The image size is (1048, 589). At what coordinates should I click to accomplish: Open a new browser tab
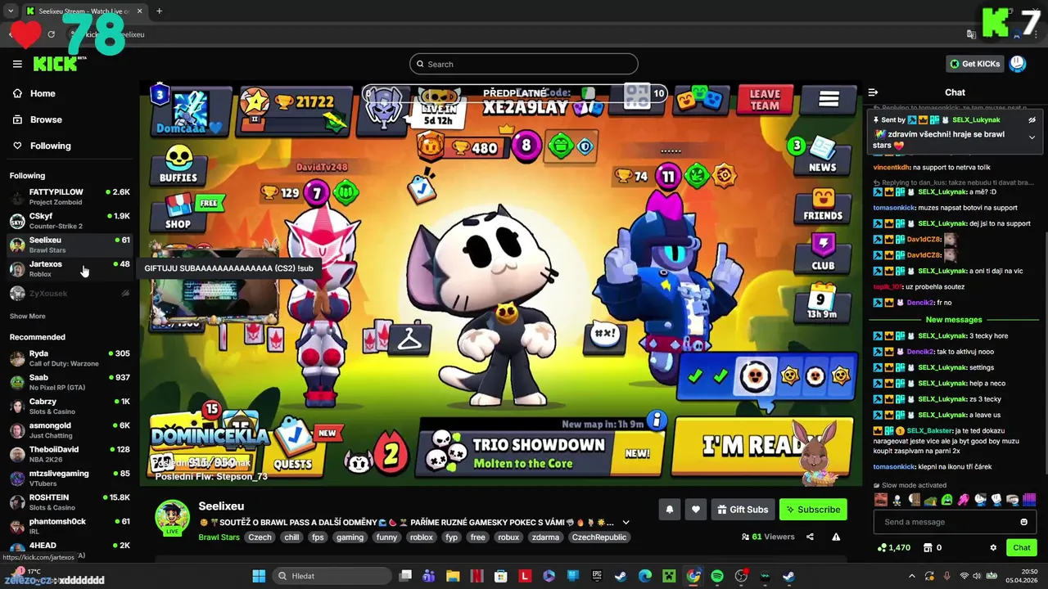(x=159, y=11)
